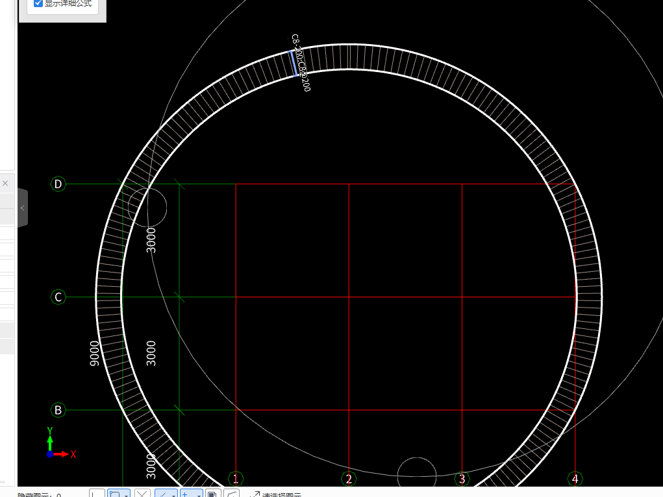Select axis number 1 bubble

236,479
